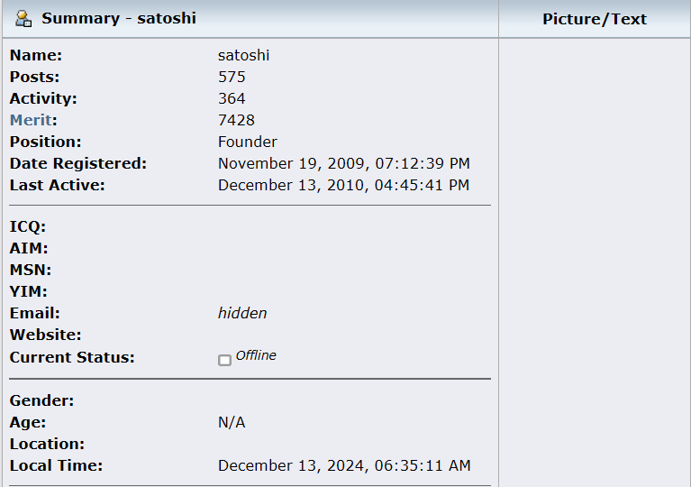This screenshot has height=487, width=691.
Task: Click the user profile icon beside Summary
Action: pyautogui.click(x=24, y=18)
